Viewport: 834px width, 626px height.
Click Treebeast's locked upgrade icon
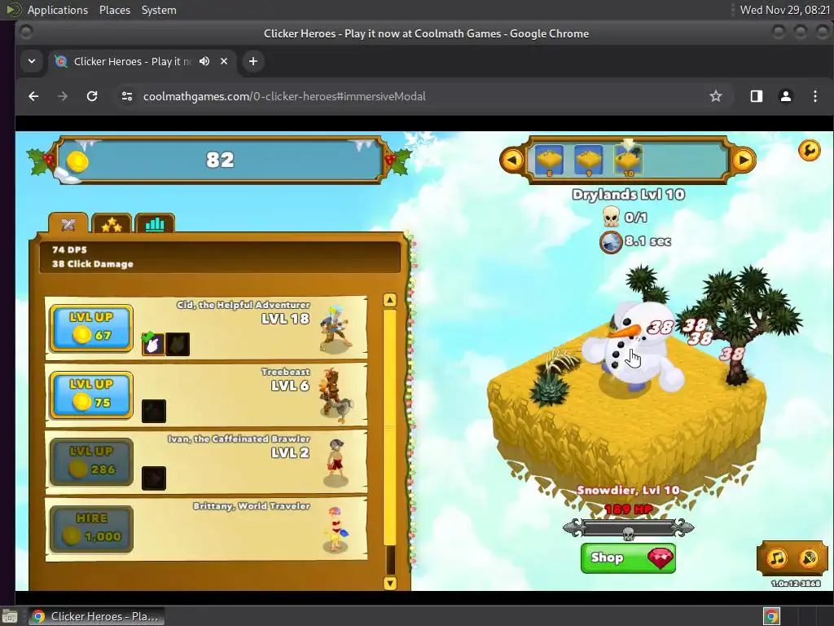tap(154, 411)
